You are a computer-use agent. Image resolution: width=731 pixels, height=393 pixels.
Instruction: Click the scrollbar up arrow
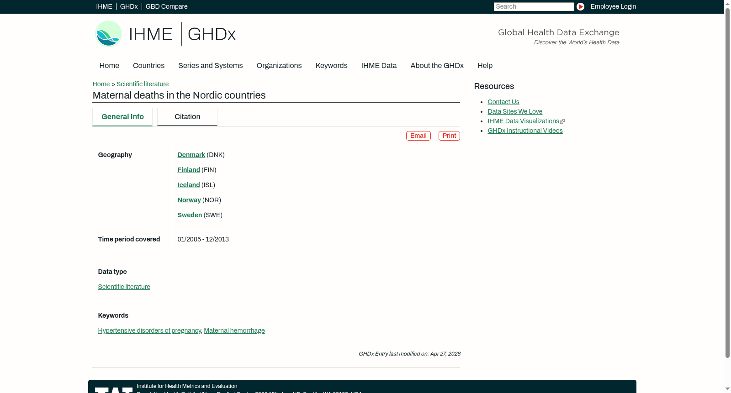coord(727,3)
